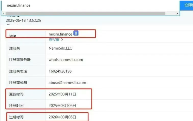Click the 过期时间 row label
Image resolution: width=193 pixels, height=121 pixels.
16,117
